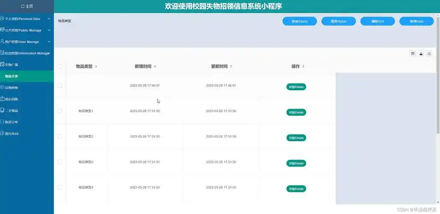This screenshot has height=214, width=440.
Task: Click the 物品类型4 cell text
Action: click(86, 187)
